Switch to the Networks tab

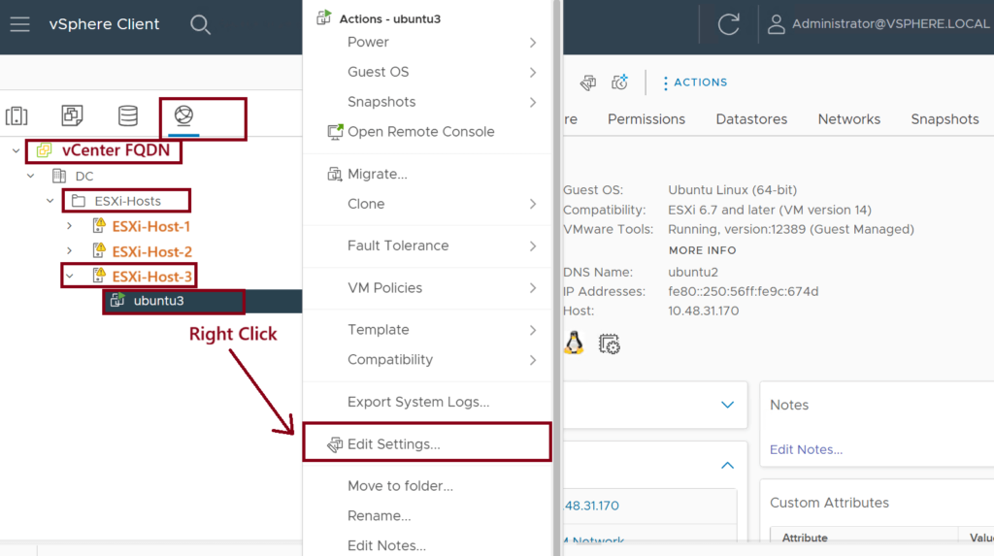tap(848, 119)
